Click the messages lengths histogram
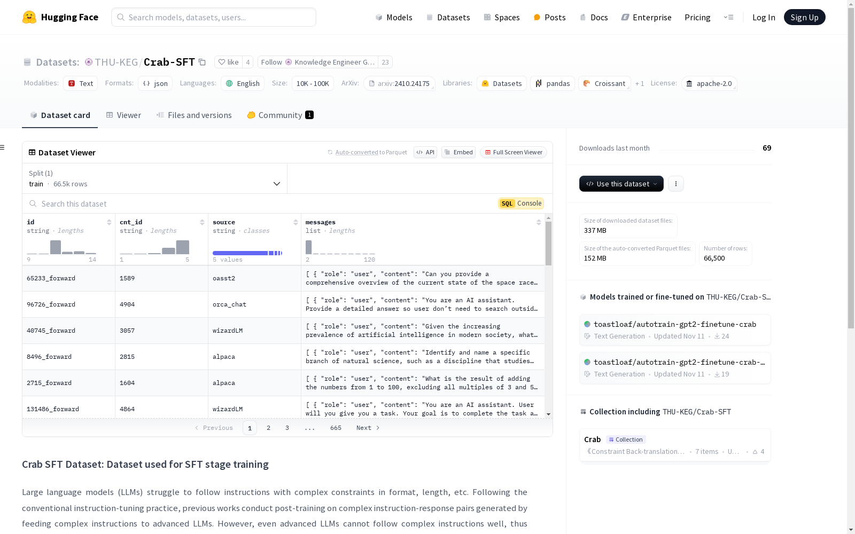Image resolution: width=855 pixels, height=534 pixels. [340, 247]
